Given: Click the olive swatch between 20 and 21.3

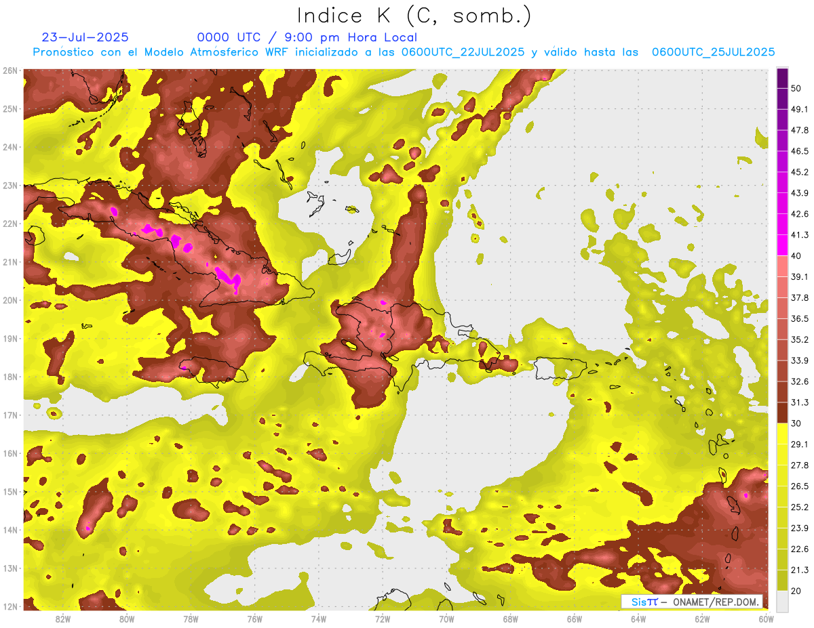Looking at the screenshot, I should pyautogui.click(x=782, y=580).
